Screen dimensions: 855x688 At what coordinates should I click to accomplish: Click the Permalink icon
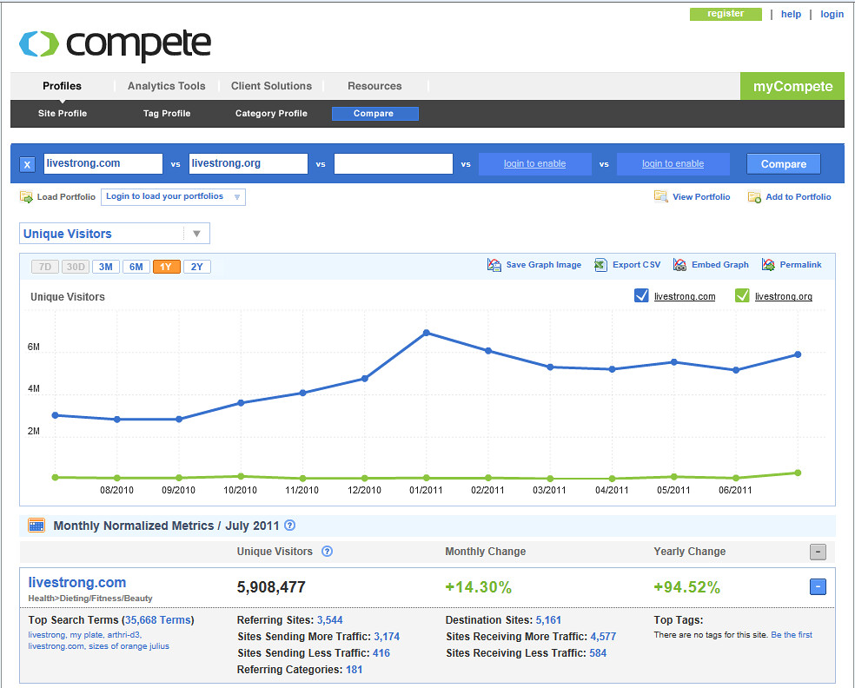coord(768,265)
